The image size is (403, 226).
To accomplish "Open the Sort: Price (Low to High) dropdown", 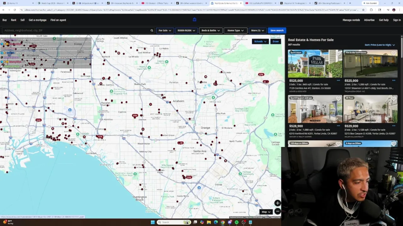I will [380, 45].
